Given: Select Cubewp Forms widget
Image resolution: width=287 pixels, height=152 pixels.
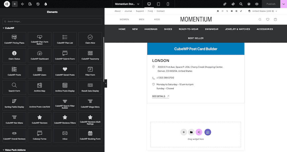Looking at the screenshot, I should pos(40,135).
